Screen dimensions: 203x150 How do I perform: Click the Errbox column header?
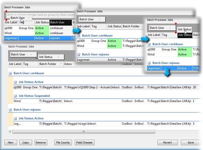(x=139, y=64)
